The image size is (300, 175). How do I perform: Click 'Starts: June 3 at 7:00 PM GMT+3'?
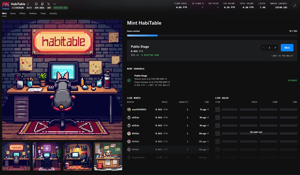coord(150,79)
